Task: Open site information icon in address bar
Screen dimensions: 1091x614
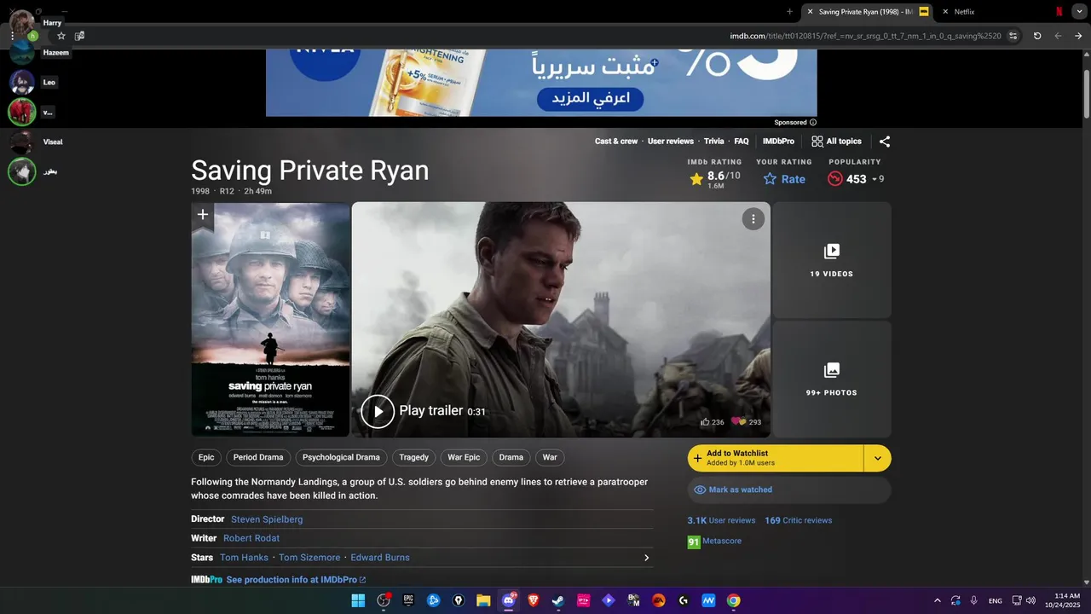Action: [1013, 36]
